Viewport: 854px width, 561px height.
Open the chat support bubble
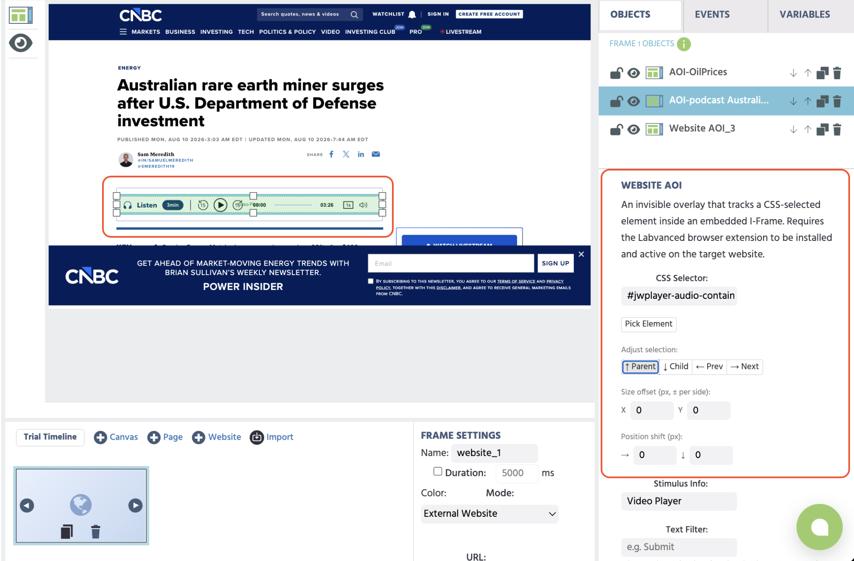point(819,527)
